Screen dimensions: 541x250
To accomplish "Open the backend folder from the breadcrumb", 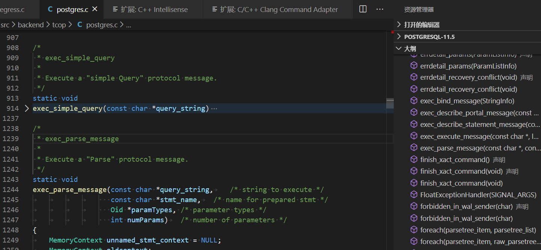I will [31, 25].
